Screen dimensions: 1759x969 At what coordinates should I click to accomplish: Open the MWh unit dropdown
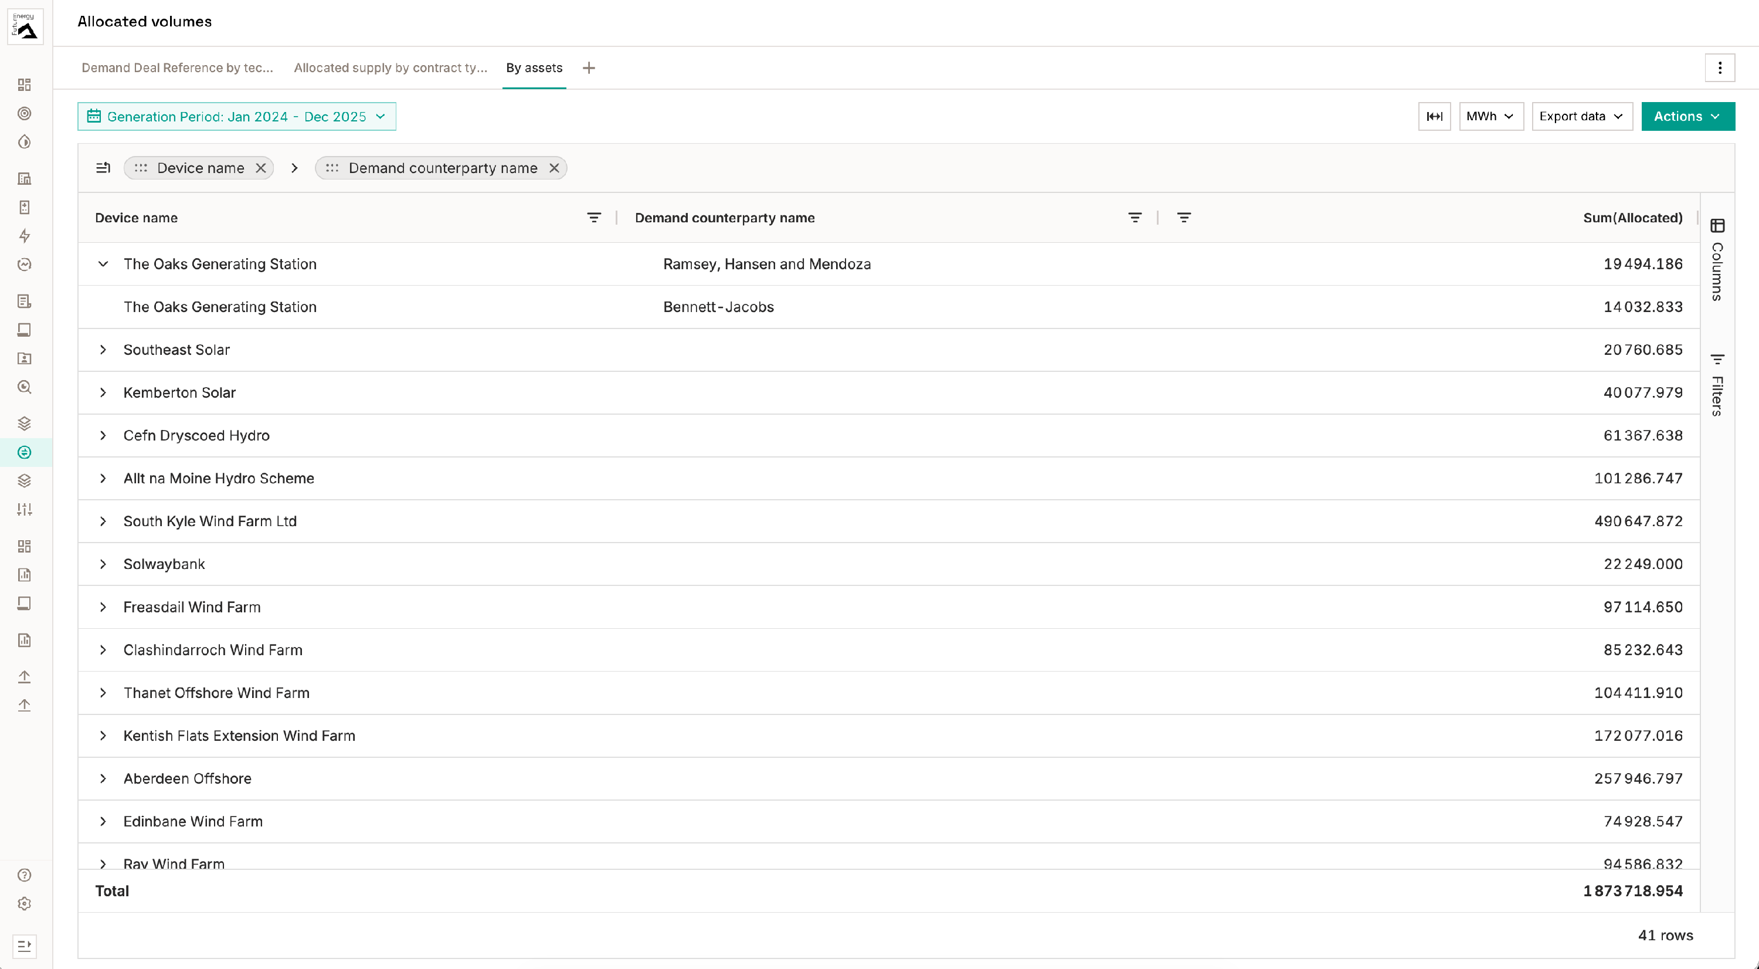(1490, 116)
